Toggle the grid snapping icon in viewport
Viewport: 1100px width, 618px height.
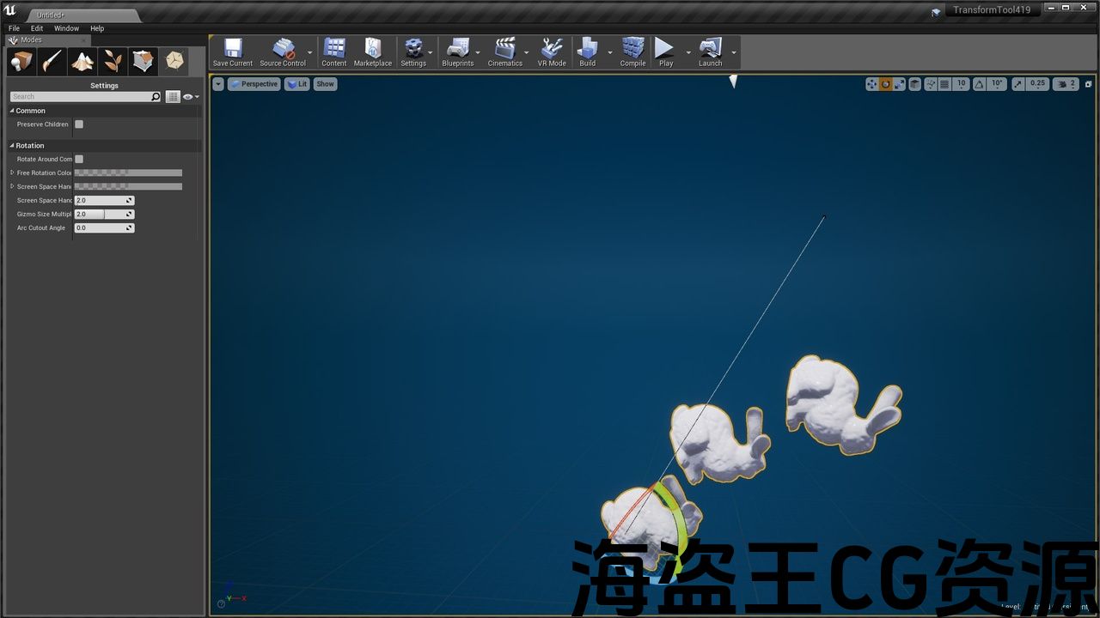point(944,84)
